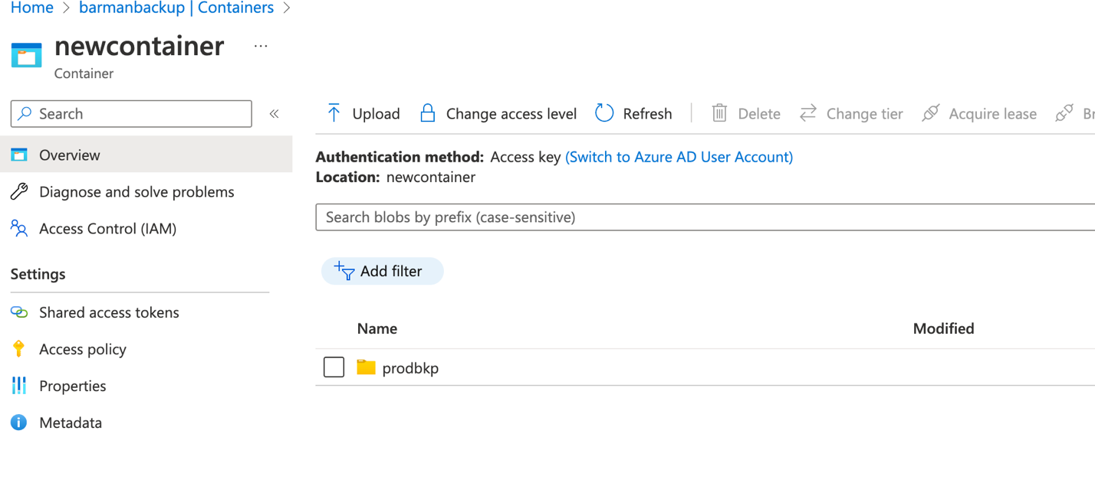Collapse the left sidebar menu

click(274, 113)
